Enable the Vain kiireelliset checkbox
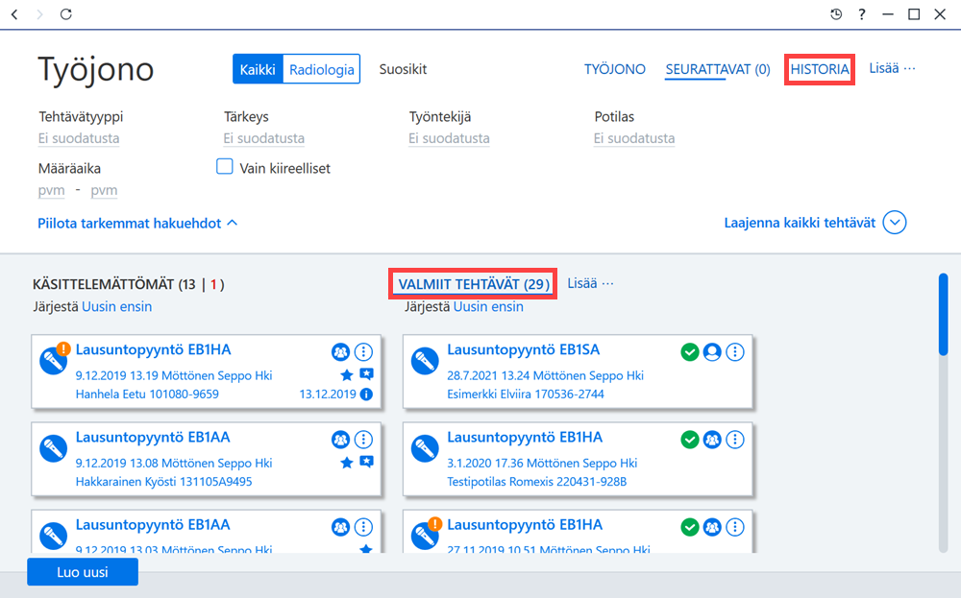961x598 pixels. pyautogui.click(x=225, y=166)
